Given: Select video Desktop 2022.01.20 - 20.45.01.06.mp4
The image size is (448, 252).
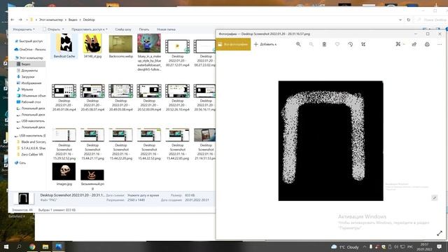Looking at the screenshot, I should 64,97.
